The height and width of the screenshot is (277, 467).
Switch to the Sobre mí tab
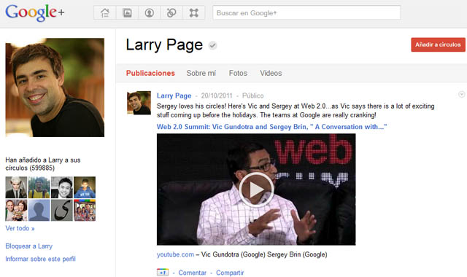[x=201, y=73]
